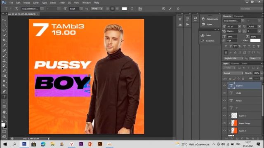Left align text in options bar
Viewport: 264px width, 148px height.
tap(108, 9)
